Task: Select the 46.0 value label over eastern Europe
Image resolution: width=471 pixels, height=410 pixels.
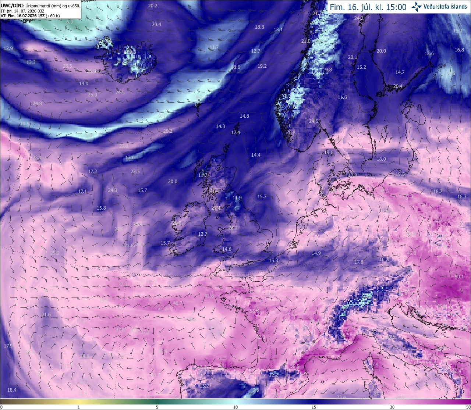Action: (x=411, y=253)
